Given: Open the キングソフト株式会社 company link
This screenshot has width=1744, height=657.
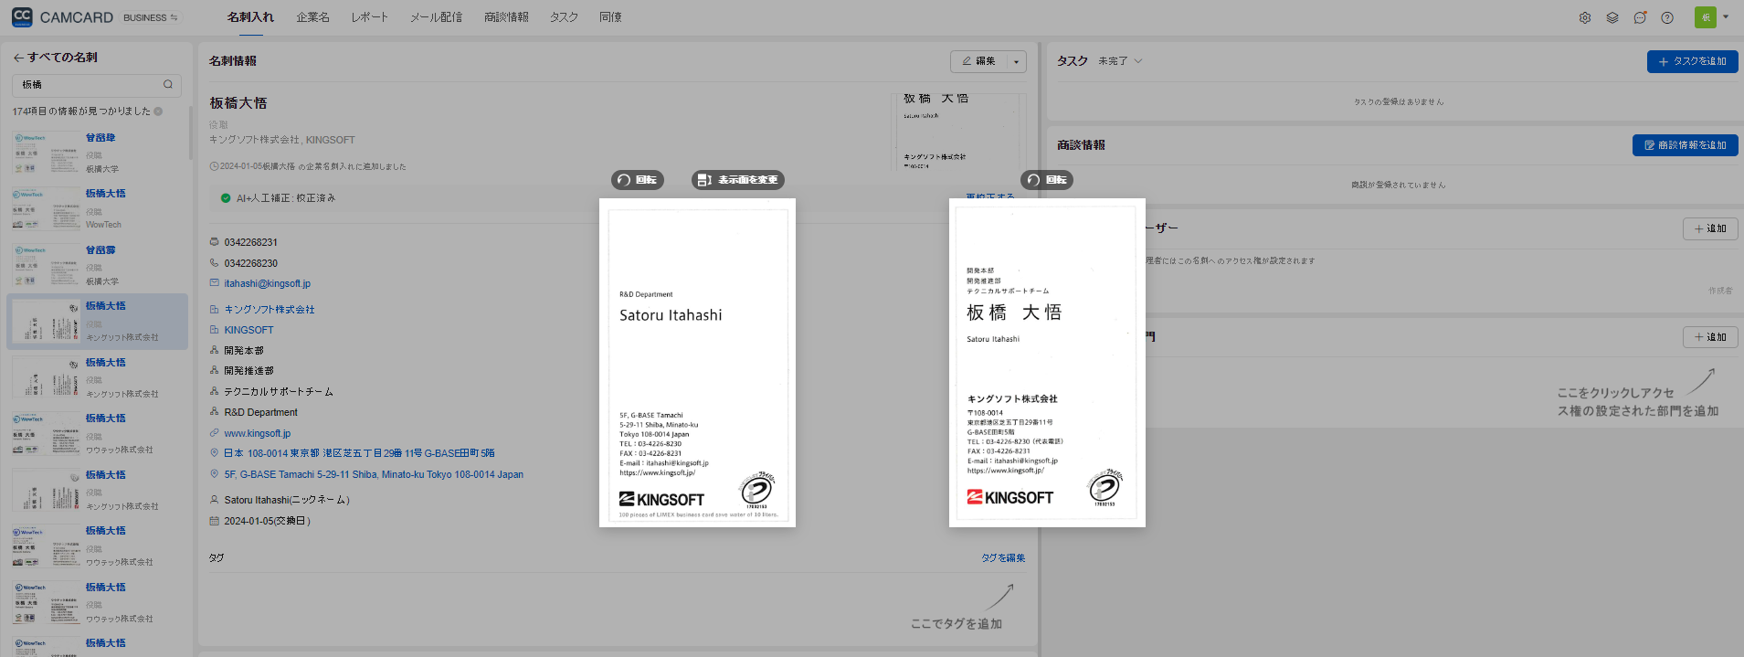Looking at the screenshot, I should click(270, 310).
